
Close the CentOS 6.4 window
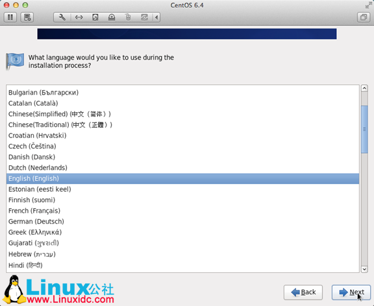(x=6, y=5)
